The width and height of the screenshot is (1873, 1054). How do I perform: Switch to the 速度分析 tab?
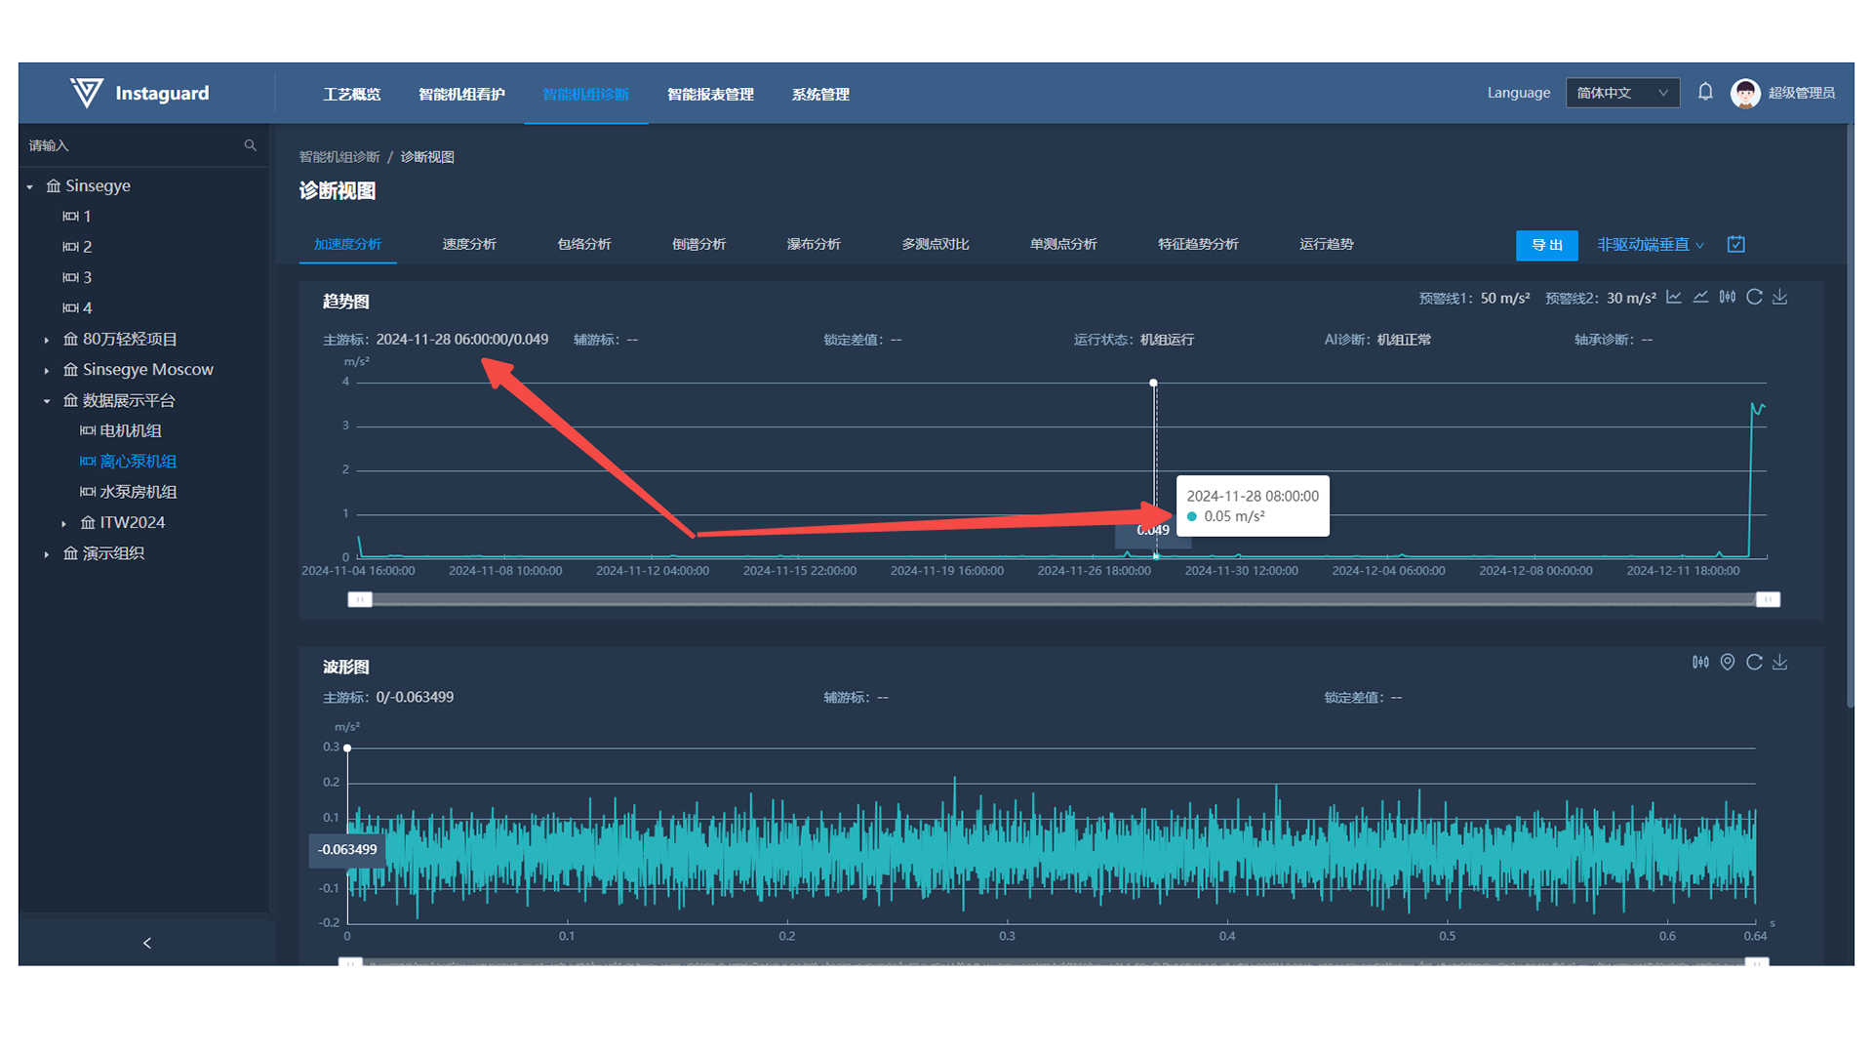(x=469, y=244)
